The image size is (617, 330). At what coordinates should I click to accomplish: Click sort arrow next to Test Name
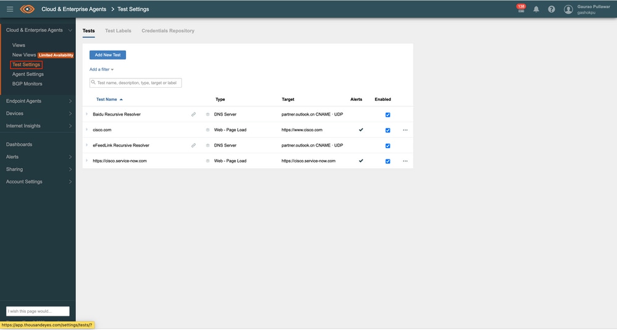(x=121, y=99)
